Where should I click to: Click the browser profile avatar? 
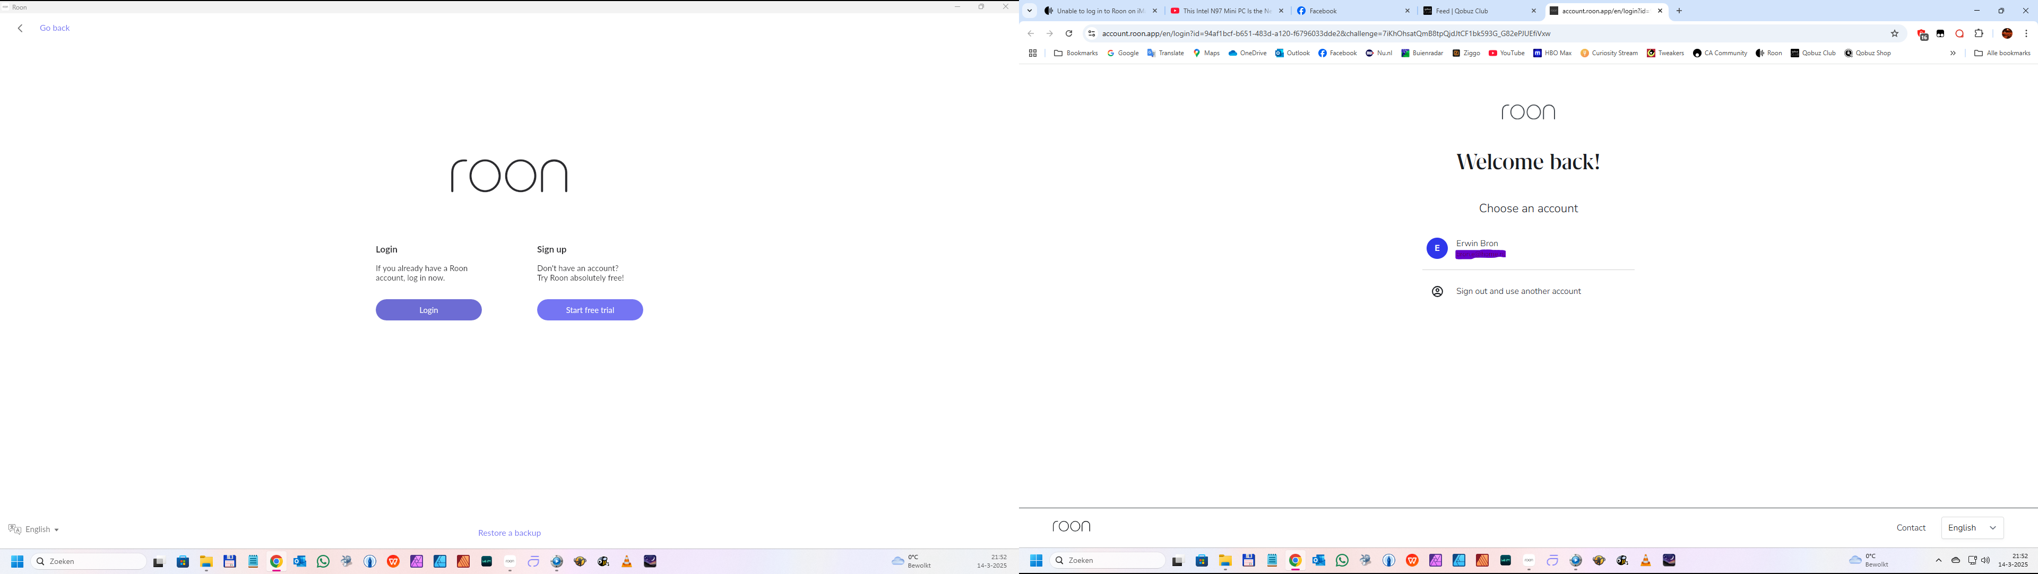pos(2007,33)
